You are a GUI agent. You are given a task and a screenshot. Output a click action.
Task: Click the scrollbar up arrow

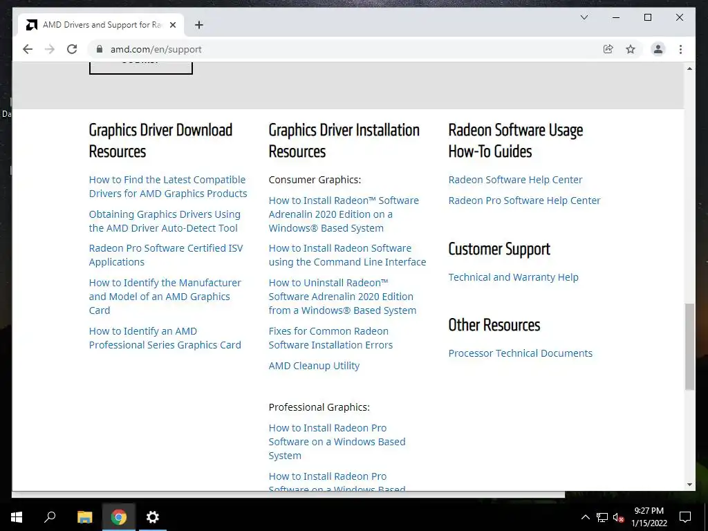point(689,68)
